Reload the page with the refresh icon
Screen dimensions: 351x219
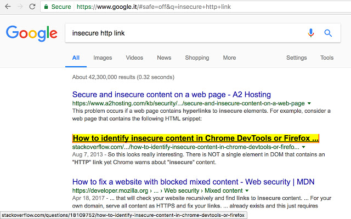coord(32,7)
